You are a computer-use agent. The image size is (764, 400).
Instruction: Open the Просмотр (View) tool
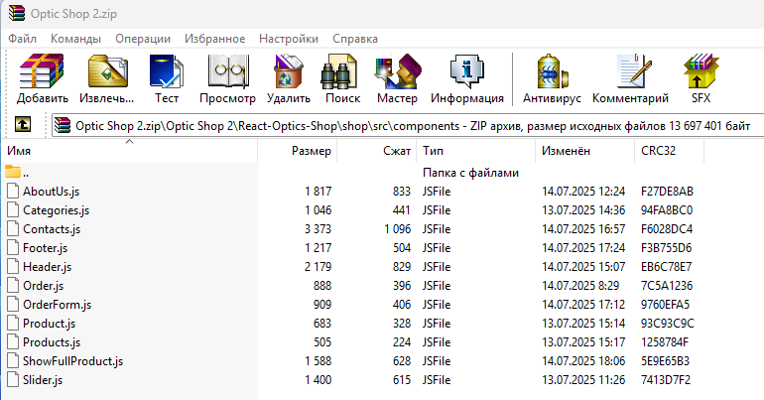(227, 78)
